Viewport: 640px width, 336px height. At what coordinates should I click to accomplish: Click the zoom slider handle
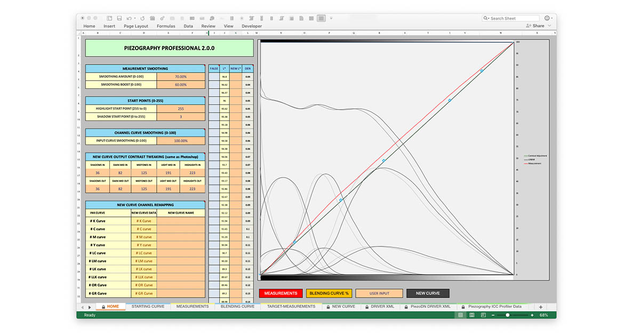[x=507, y=315]
